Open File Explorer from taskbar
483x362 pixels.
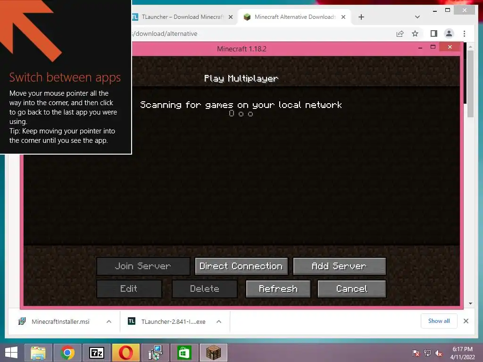[38, 353]
